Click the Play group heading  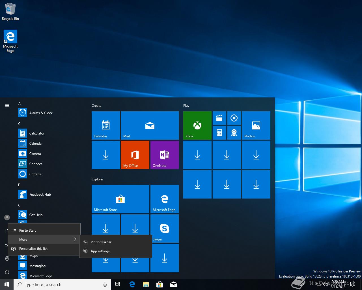[x=186, y=106]
